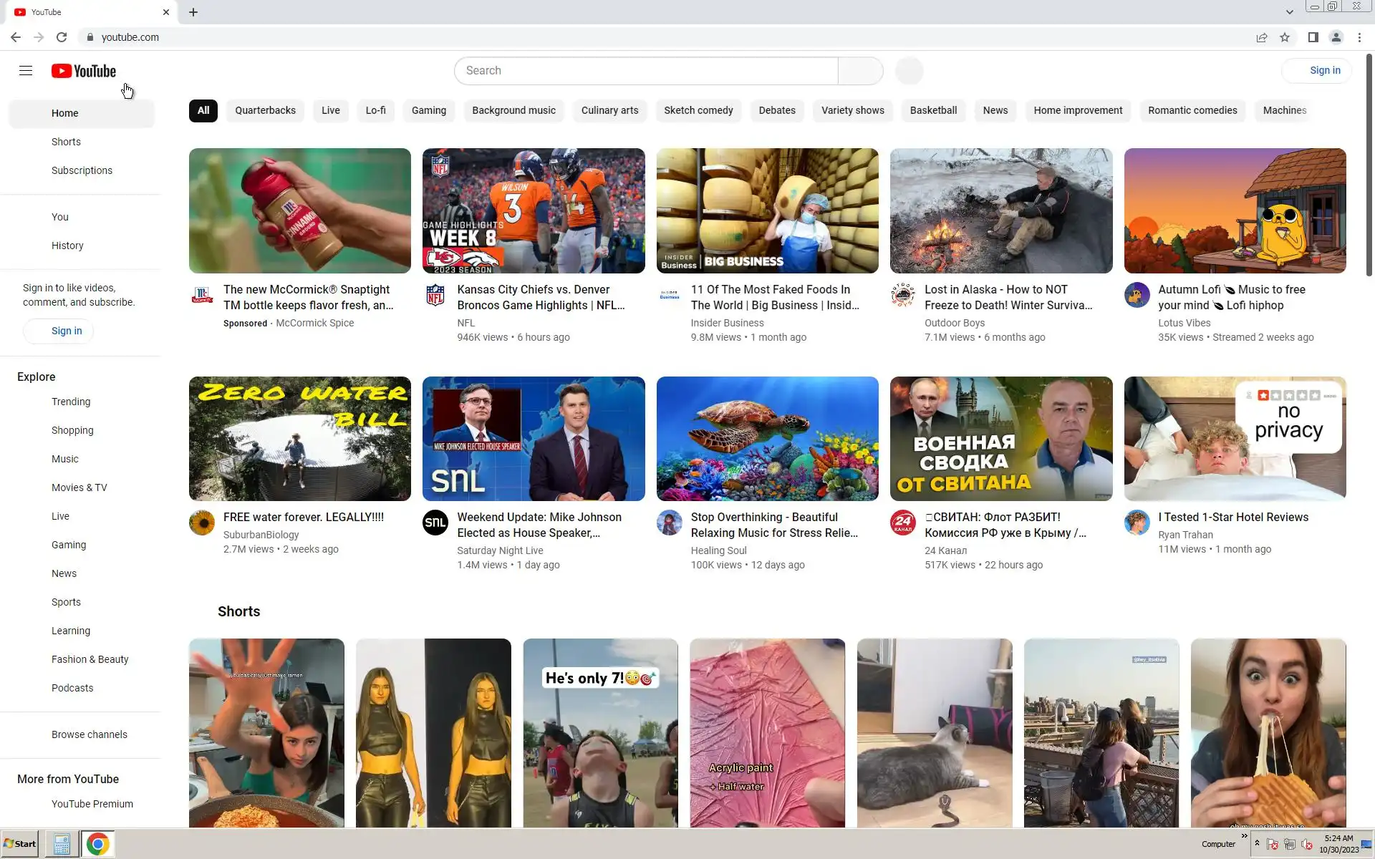The image size is (1375, 859).
Task: Open Browse channels link
Action: pyautogui.click(x=89, y=734)
